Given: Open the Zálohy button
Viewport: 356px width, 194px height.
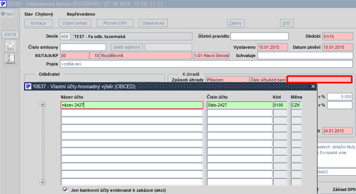Looking at the screenshot, I should pyautogui.click(x=235, y=23).
